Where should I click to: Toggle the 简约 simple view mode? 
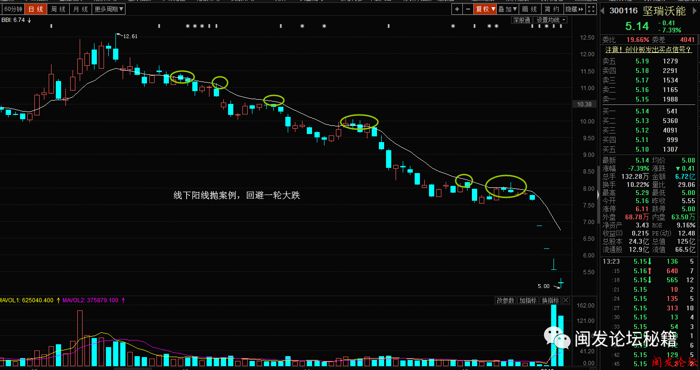[x=552, y=9]
